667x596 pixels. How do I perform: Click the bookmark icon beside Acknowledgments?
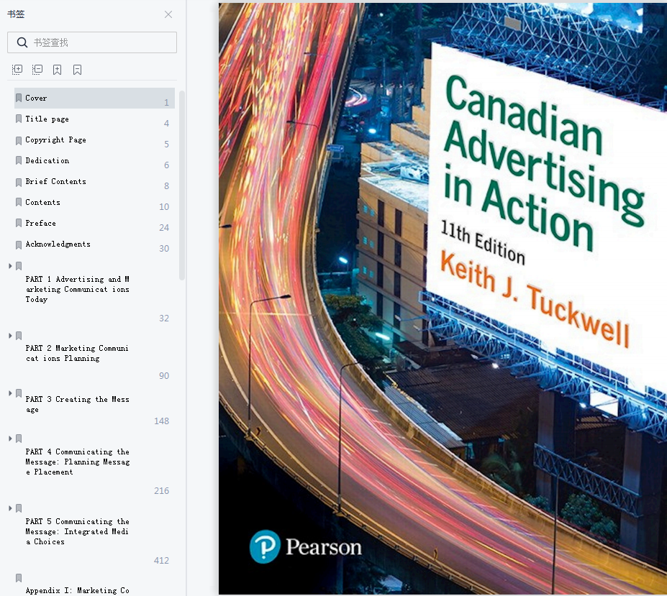19,245
